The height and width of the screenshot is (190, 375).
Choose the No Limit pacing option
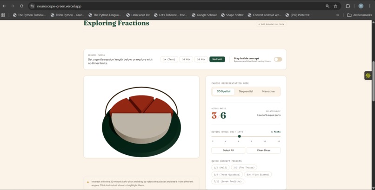click(217, 59)
